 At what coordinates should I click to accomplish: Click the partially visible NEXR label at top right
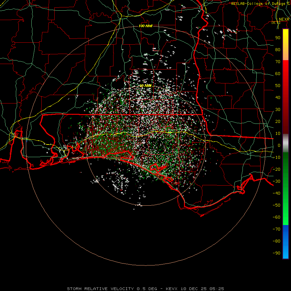(x=284, y=19)
